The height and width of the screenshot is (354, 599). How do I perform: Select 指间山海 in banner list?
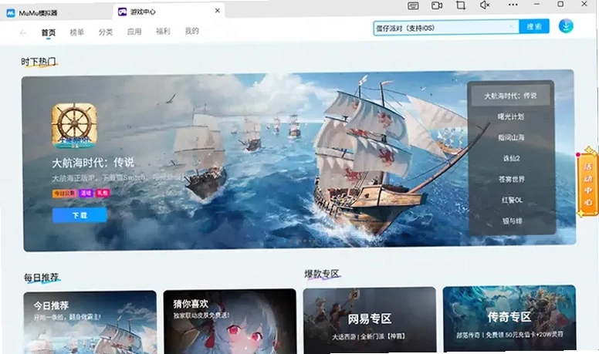511,137
